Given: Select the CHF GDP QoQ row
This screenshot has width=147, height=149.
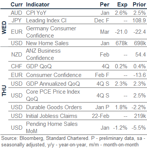Looking at the screenshot, I should pos(78,66).
